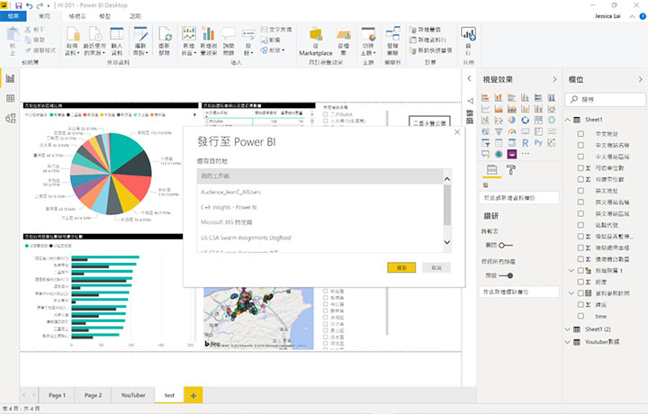Collapse the Sheet1 table in Fields

click(568, 120)
